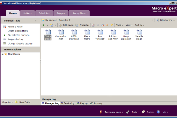Switch to the Systray Menu tab
The height and width of the screenshot is (118, 177).
[79, 13]
